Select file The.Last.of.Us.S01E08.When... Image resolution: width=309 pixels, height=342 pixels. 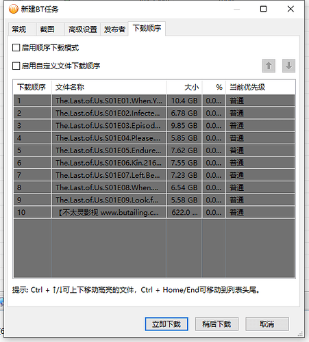(109, 187)
